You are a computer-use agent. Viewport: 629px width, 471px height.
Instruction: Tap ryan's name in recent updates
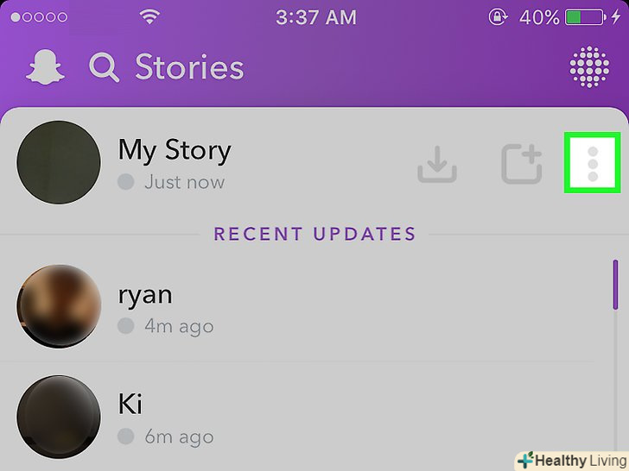(145, 295)
